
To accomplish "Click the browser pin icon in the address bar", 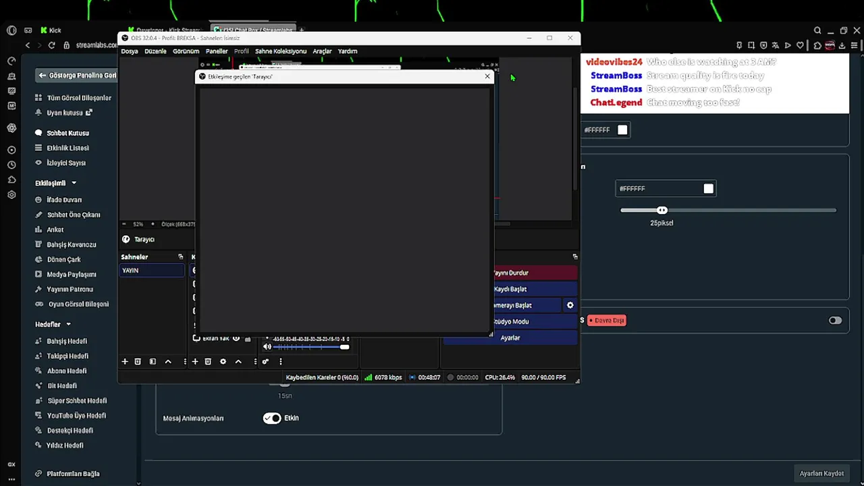I will point(739,45).
